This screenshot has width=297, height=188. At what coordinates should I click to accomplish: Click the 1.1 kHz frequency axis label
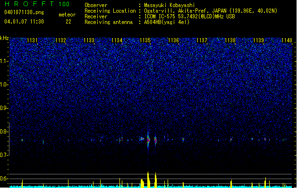tap(4, 61)
